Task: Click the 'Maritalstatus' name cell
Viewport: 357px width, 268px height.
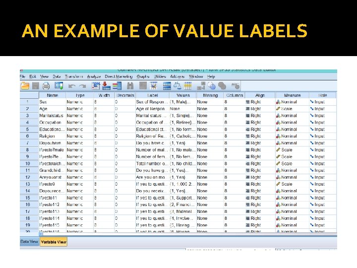Action: 53,116
